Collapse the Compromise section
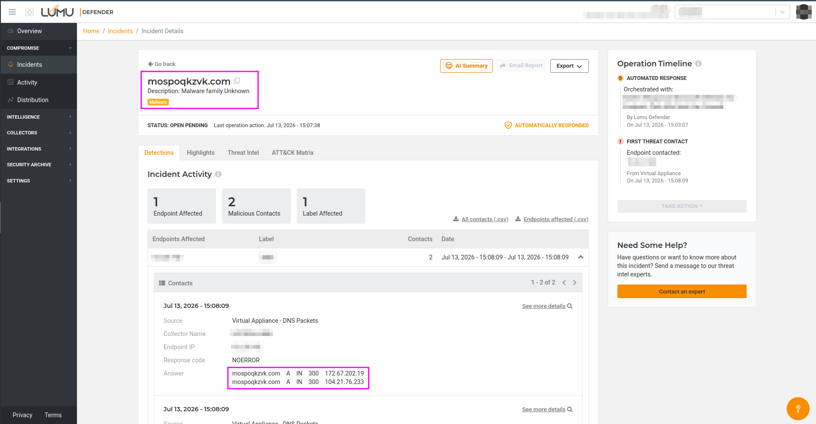This screenshot has width=816, height=424. pyautogui.click(x=39, y=48)
